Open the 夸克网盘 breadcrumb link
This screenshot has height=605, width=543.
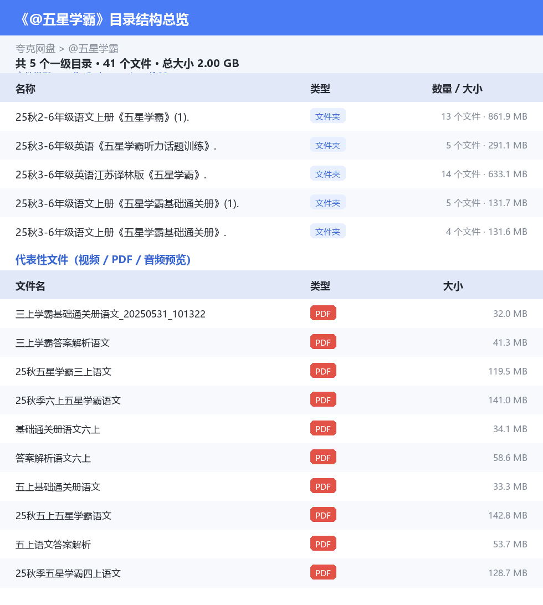(x=35, y=49)
